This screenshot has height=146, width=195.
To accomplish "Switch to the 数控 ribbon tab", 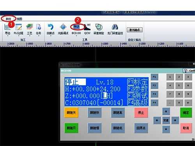I will 9,19.
